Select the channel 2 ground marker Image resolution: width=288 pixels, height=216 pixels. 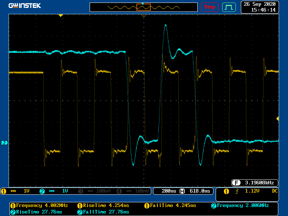[4, 143]
